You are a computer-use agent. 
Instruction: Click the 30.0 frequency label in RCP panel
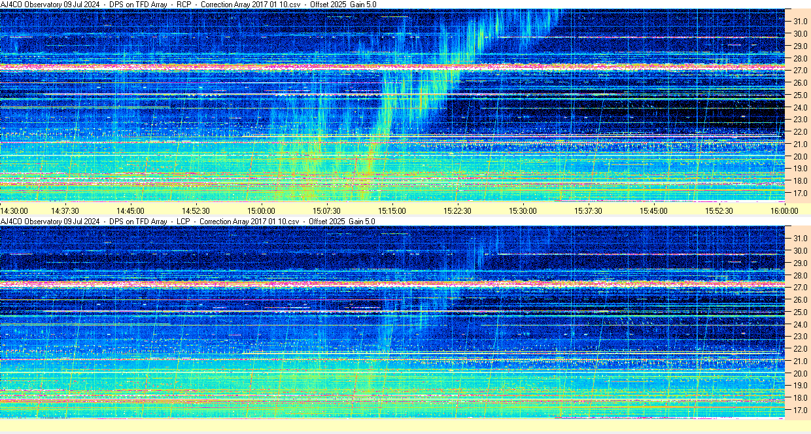pyautogui.click(x=801, y=33)
